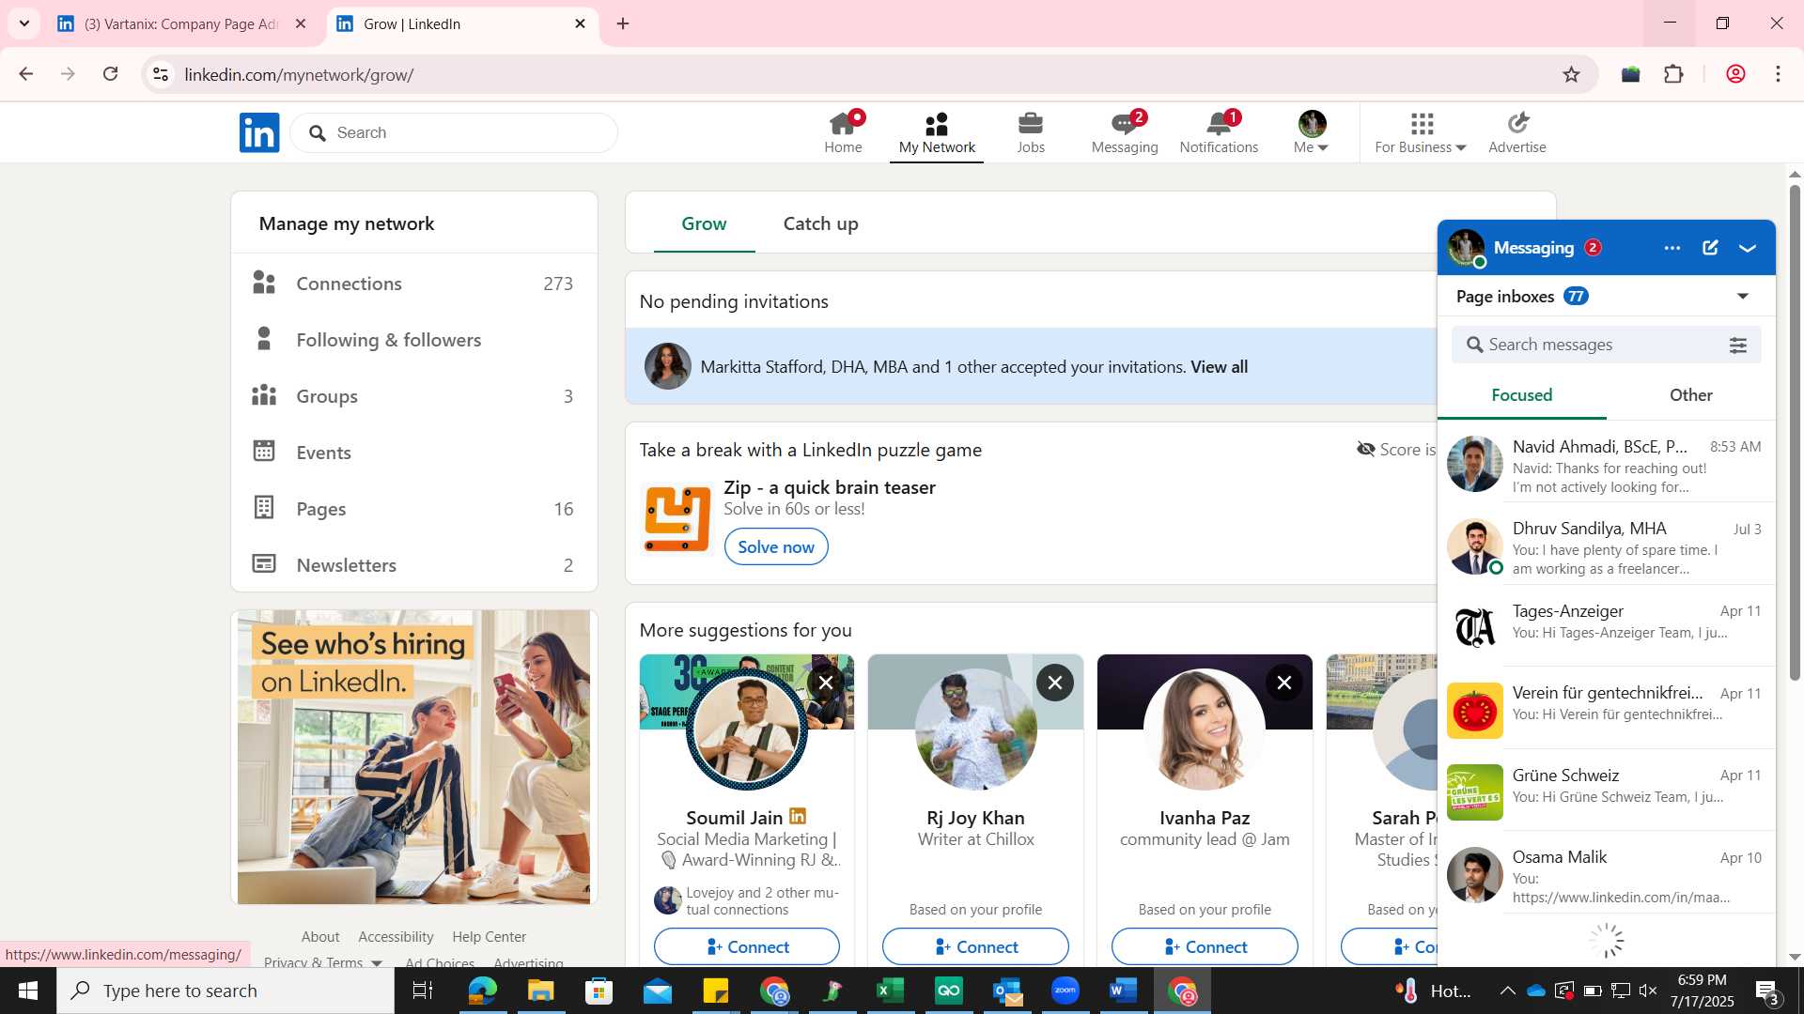Select the Focused messages tab
Image resolution: width=1804 pixels, height=1014 pixels.
(1521, 395)
